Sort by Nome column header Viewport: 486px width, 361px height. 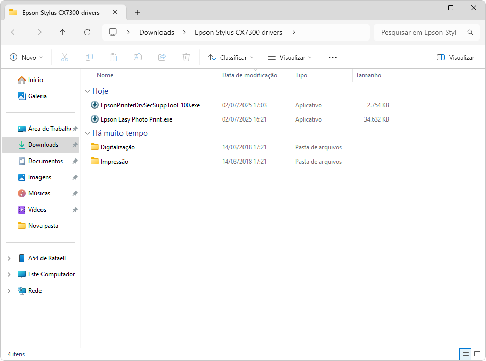(105, 75)
